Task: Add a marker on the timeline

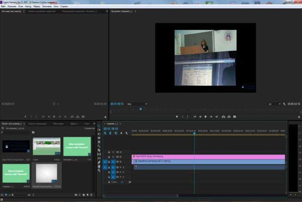Action: pyautogui.click(x=121, y=133)
